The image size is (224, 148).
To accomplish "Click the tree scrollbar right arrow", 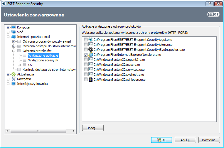I will click(74, 131).
